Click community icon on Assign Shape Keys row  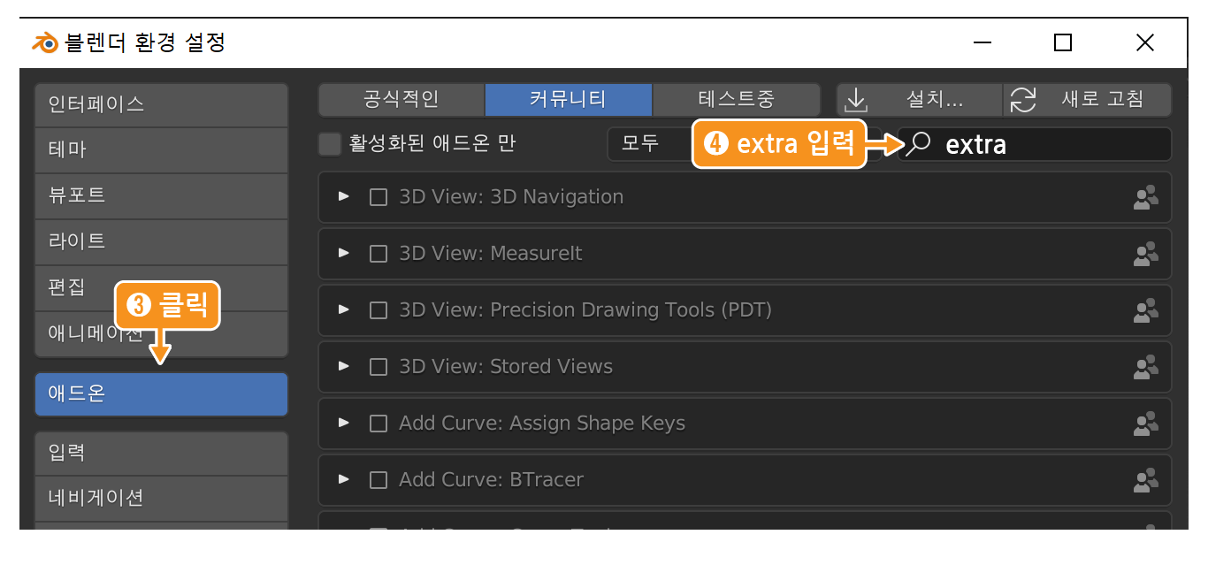[x=1146, y=424]
